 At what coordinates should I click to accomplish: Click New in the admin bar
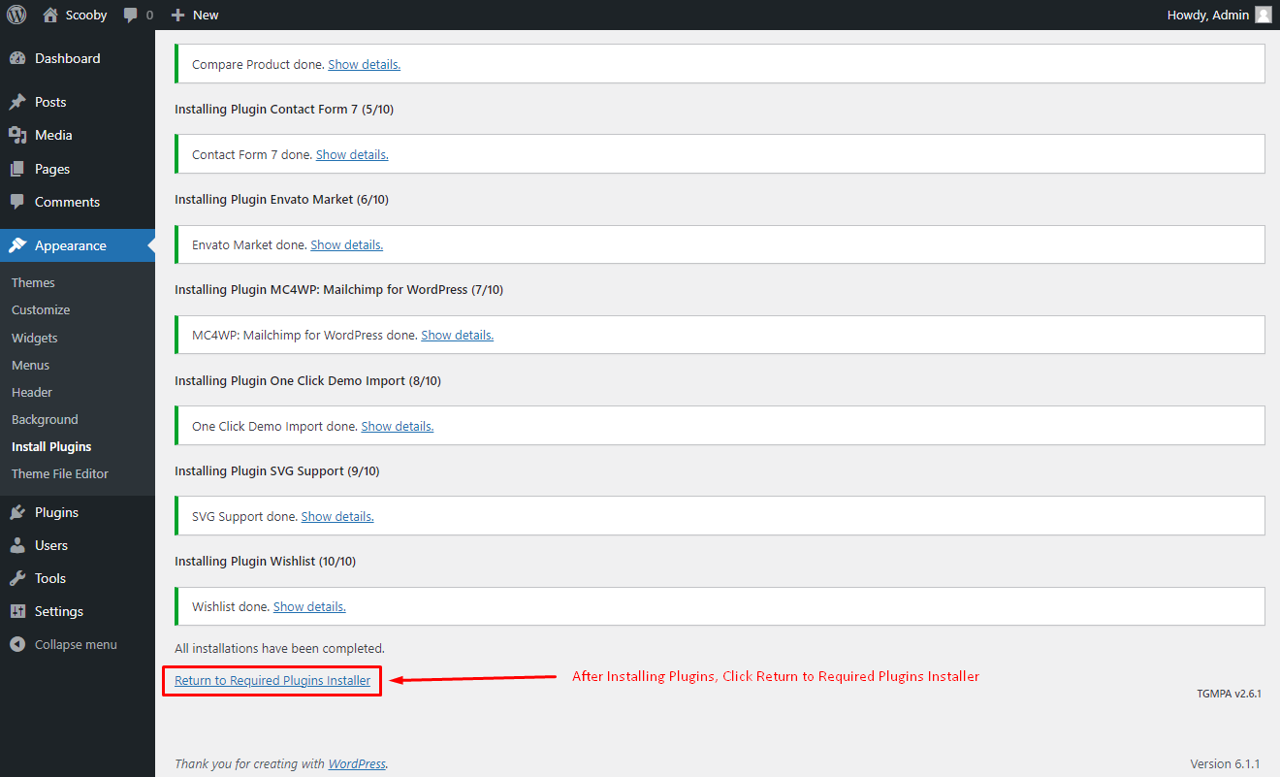206,15
